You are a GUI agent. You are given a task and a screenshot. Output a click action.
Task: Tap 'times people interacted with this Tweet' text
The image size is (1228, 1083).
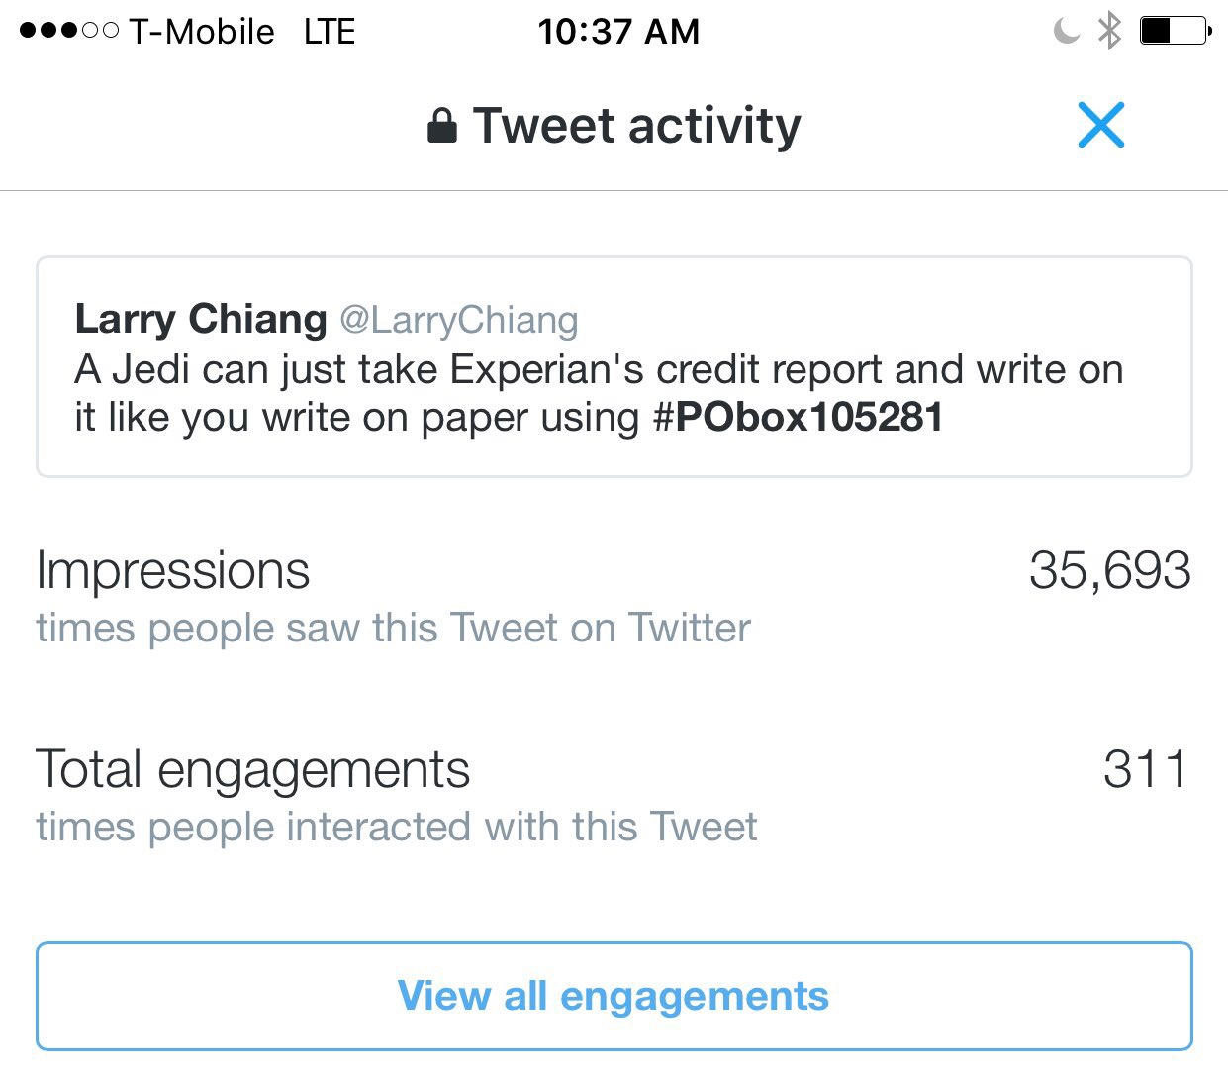pos(396,827)
